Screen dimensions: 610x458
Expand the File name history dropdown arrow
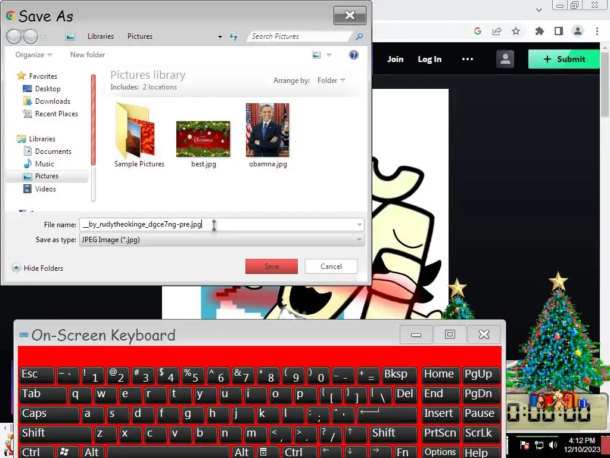(x=359, y=224)
